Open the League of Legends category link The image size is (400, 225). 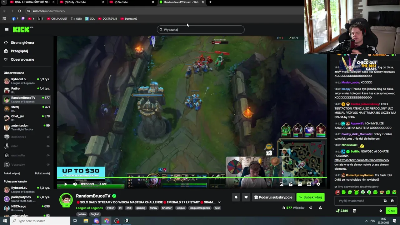(x=89, y=208)
